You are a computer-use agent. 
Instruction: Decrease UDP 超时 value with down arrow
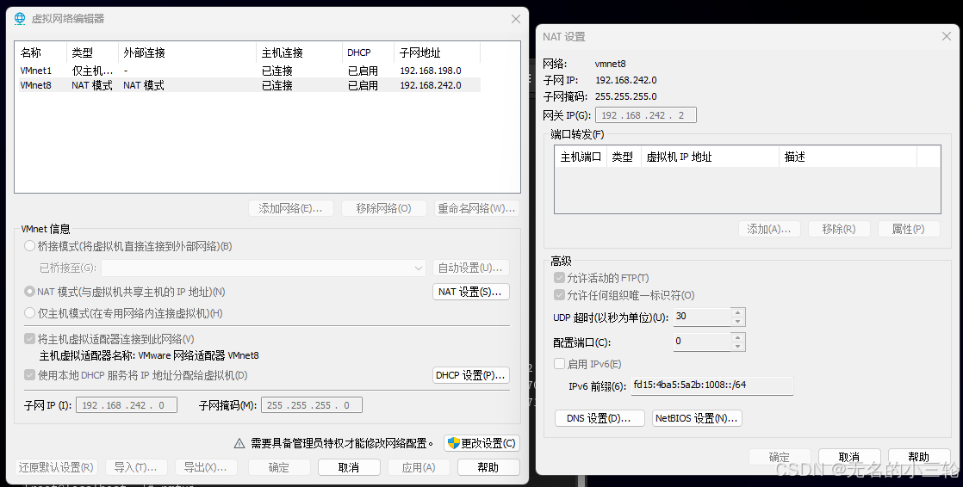[738, 322]
